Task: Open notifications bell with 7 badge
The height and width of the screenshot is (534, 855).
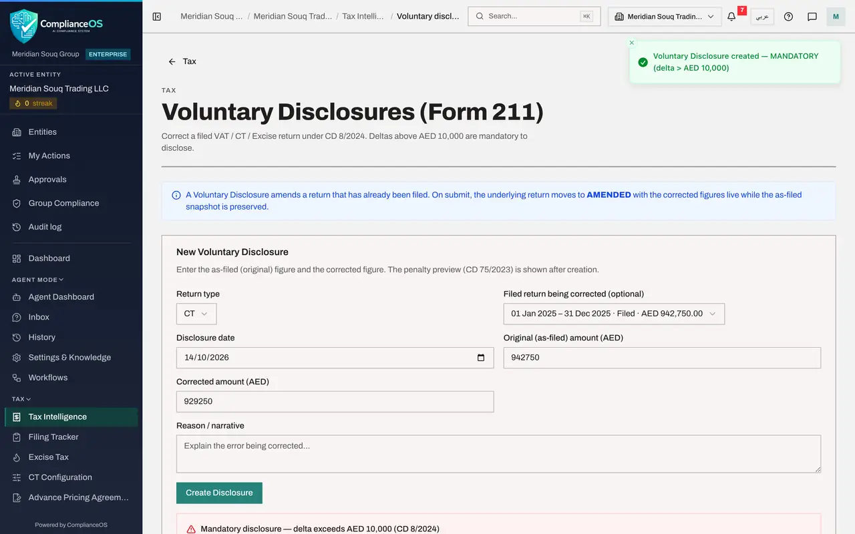Action: (732, 17)
